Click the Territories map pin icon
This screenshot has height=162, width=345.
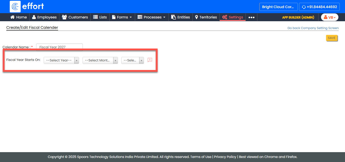coord(196,17)
